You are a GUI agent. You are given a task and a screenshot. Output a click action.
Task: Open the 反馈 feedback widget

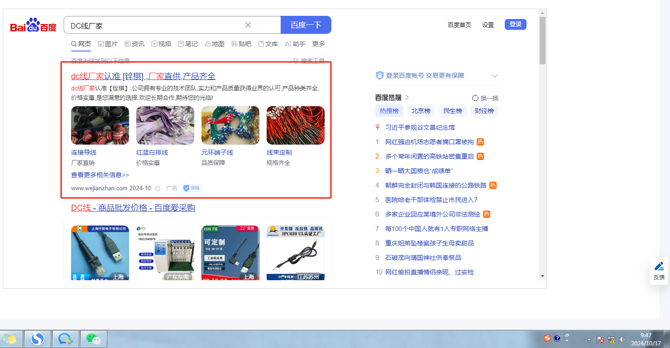click(659, 270)
